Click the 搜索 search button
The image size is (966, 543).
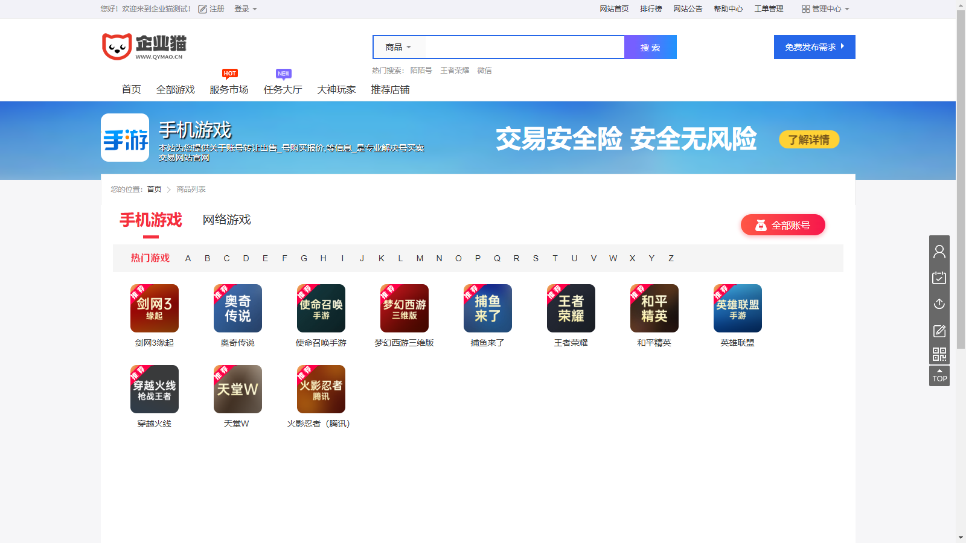click(x=650, y=47)
